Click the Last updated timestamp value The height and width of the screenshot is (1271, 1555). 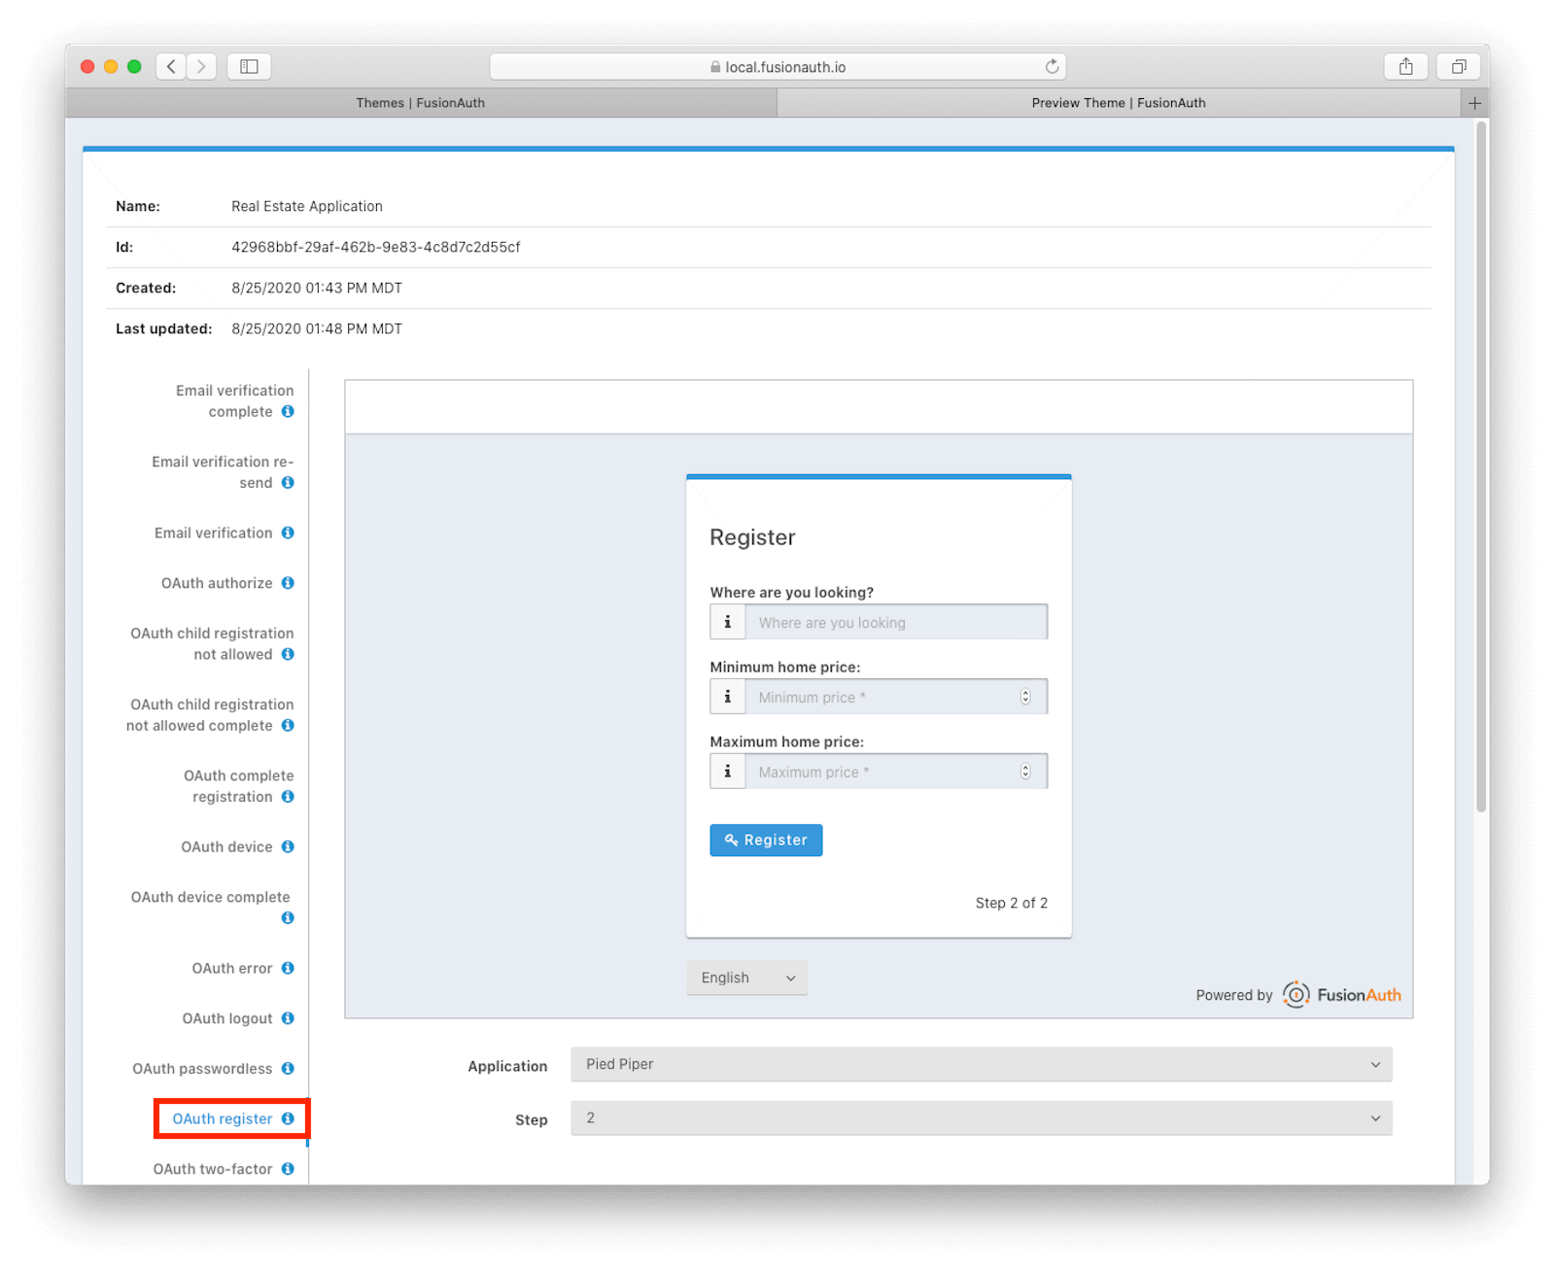click(x=317, y=328)
